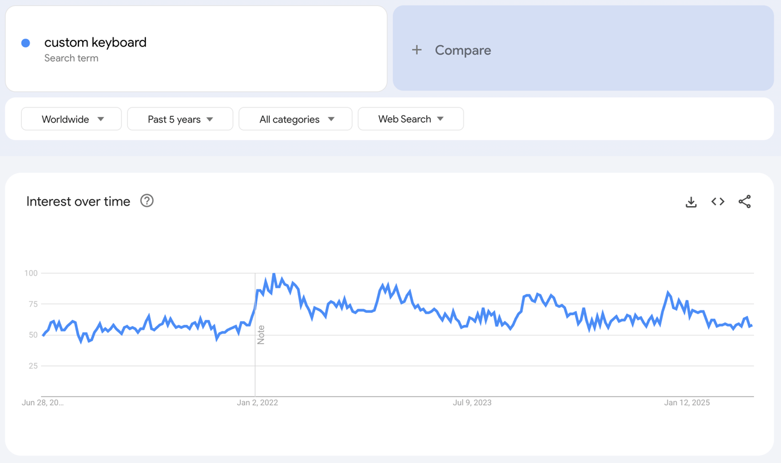The height and width of the screenshot is (463, 781).
Task: Click Compare to add another search term
Action: 463,50
